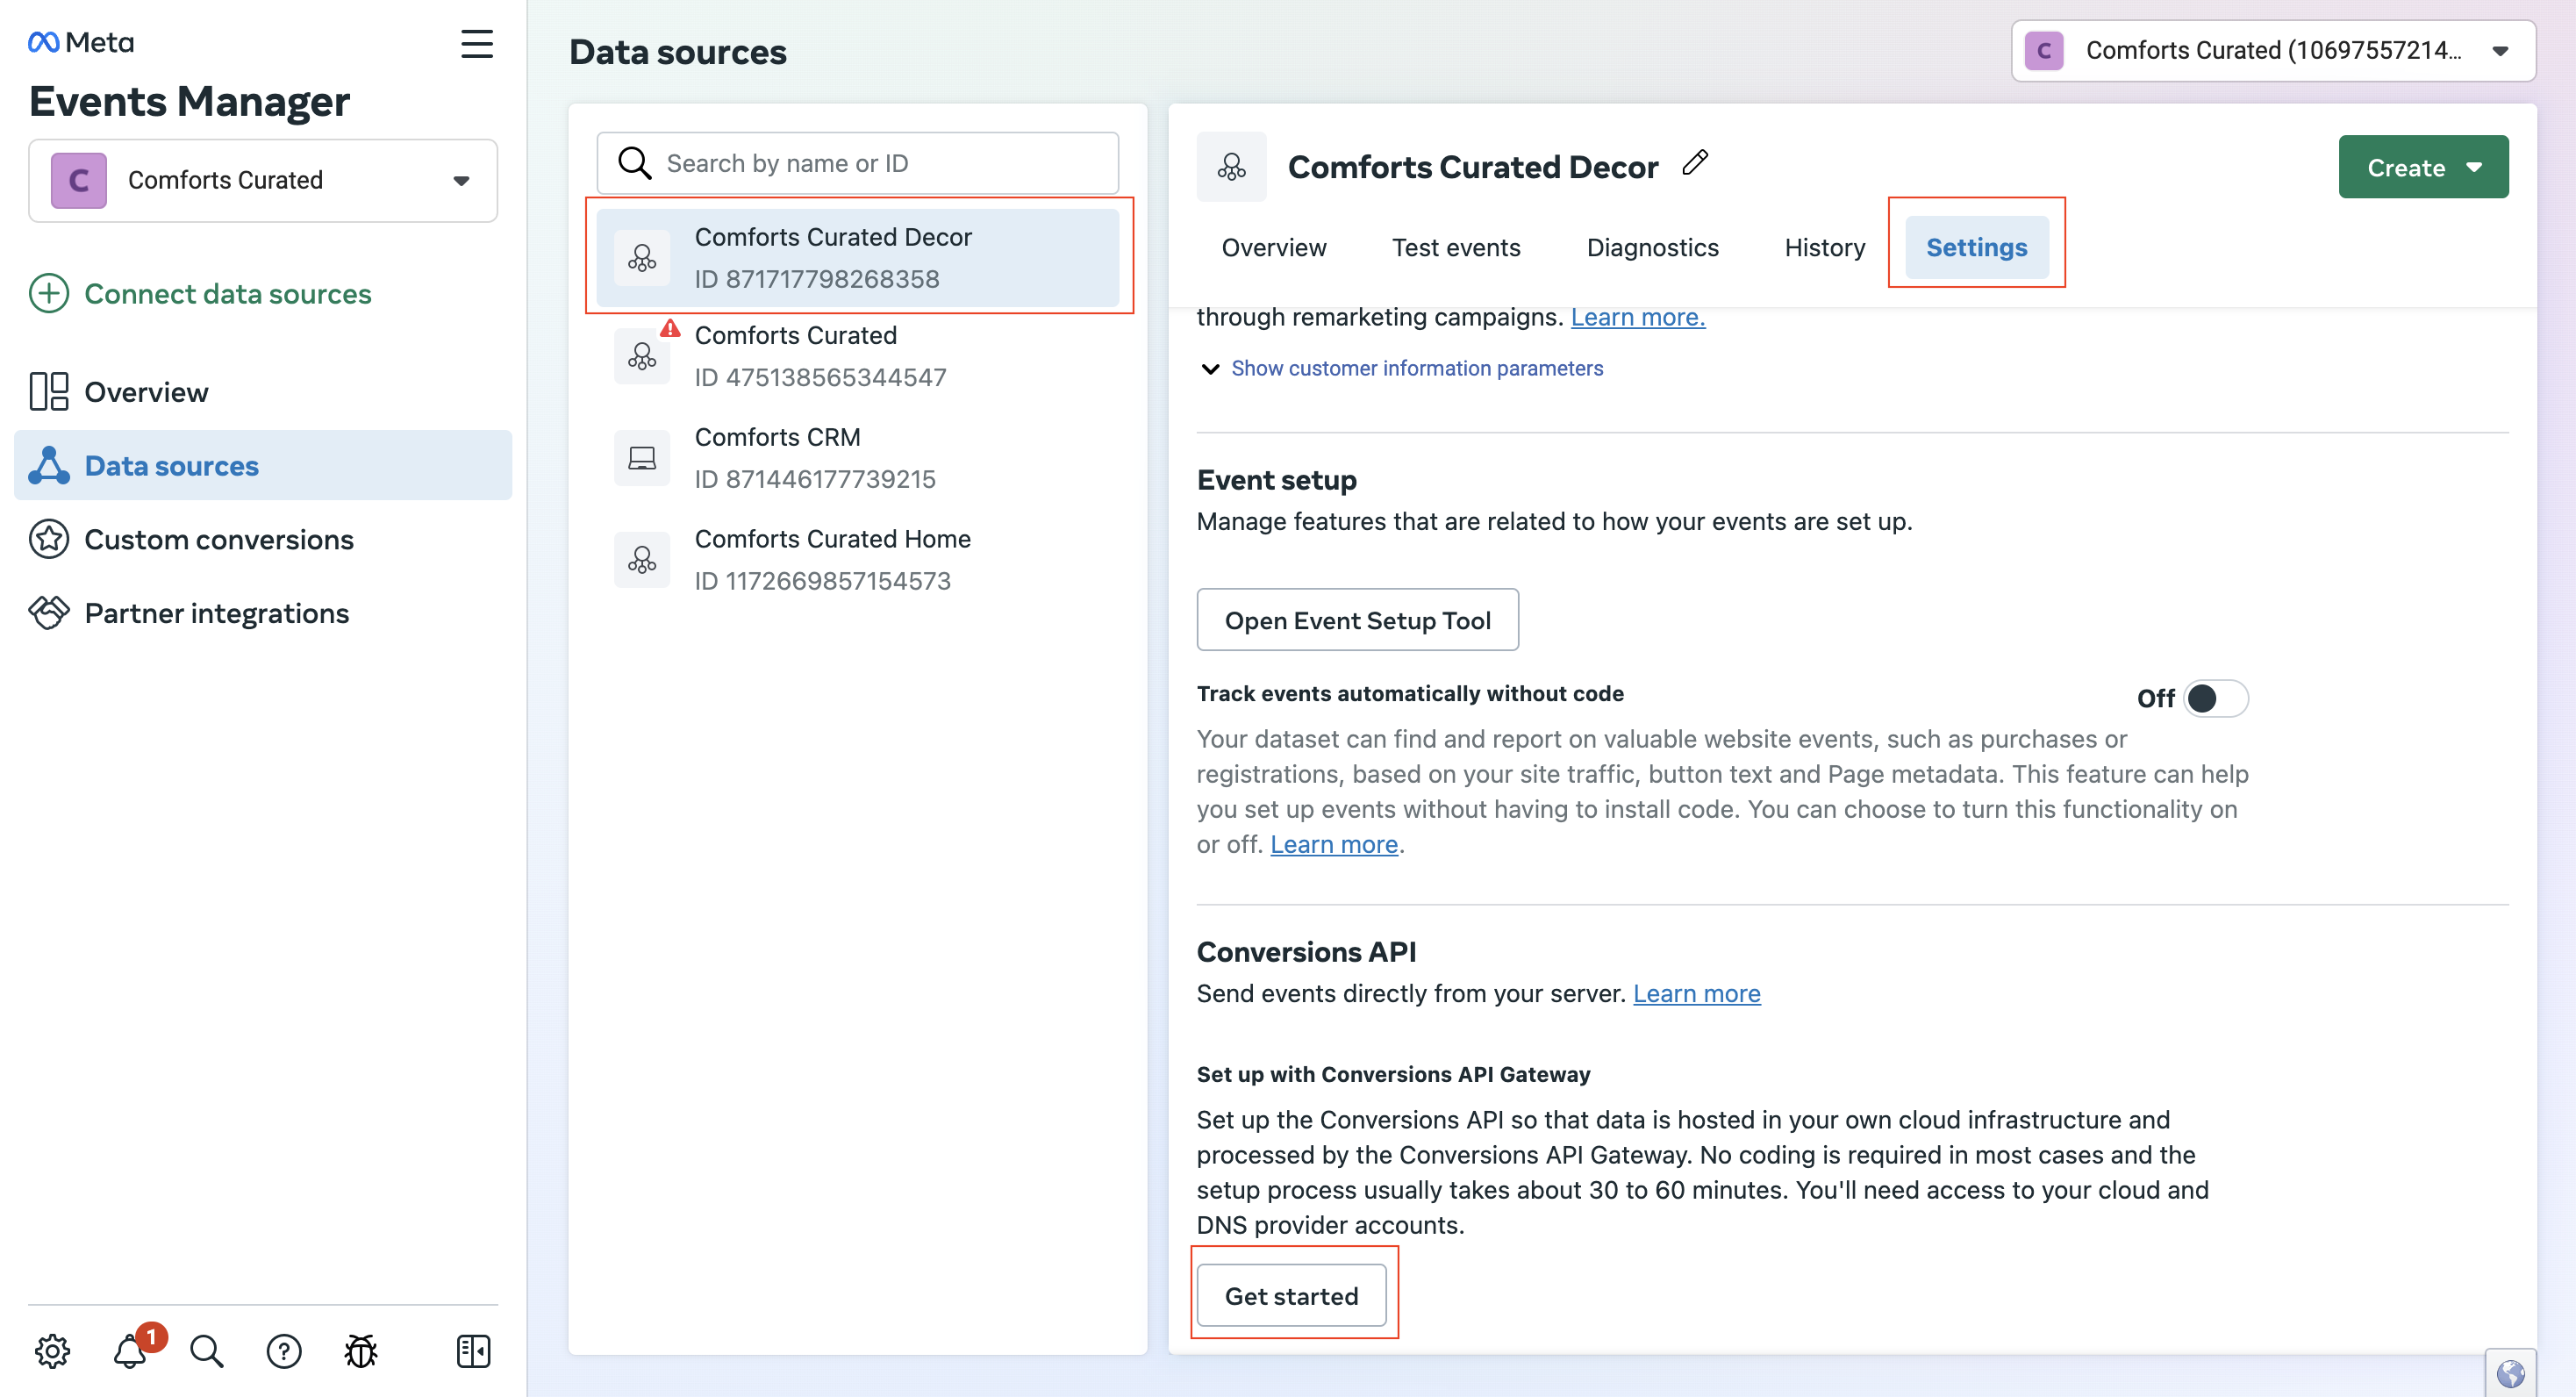The width and height of the screenshot is (2576, 1397).
Task: Click the Connect data sources plus icon
Action: click(49, 294)
